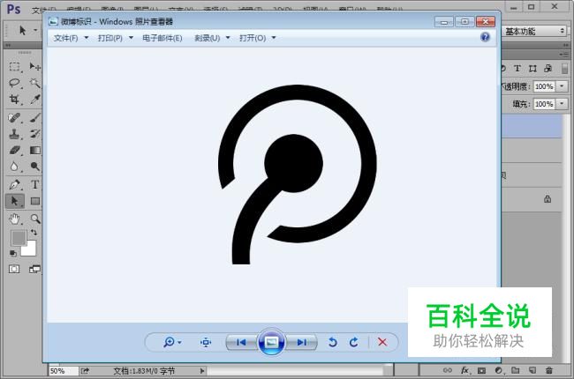This screenshot has width=574, height=379.
Task: Select the Blur tool in Photoshop
Action: tap(14, 167)
